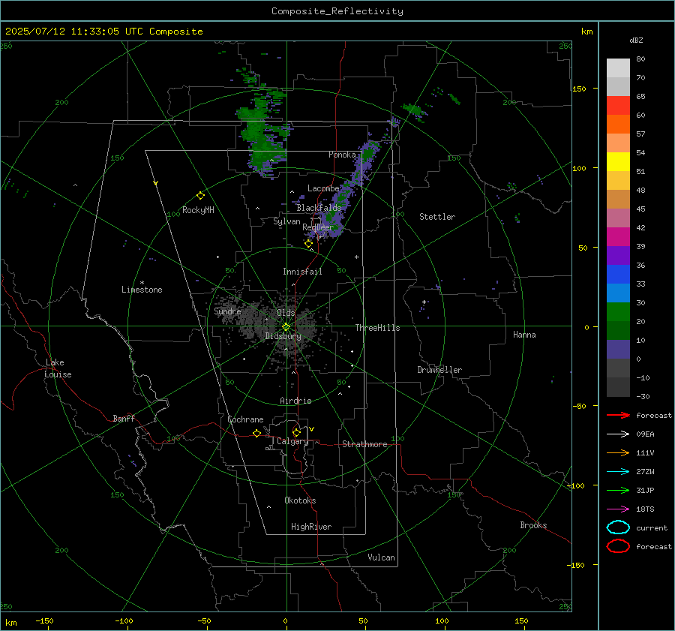The width and height of the screenshot is (675, 631).
Task: Select the cyan 27ZW arrow in the legend
Action: pyautogui.click(x=618, y=472)
